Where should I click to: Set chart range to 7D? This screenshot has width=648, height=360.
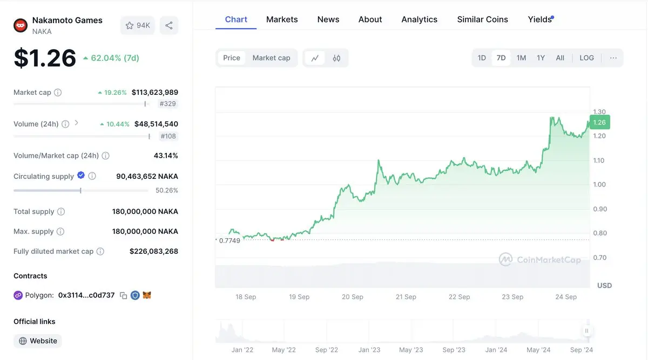[501, 58]
